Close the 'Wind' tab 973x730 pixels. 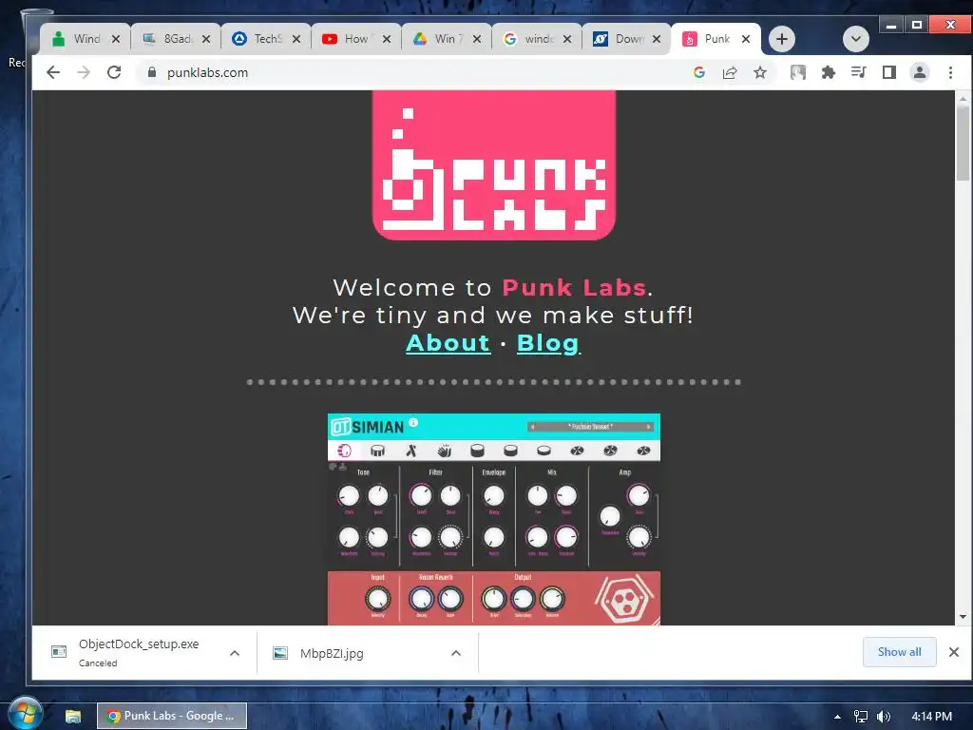pos(115,39)
